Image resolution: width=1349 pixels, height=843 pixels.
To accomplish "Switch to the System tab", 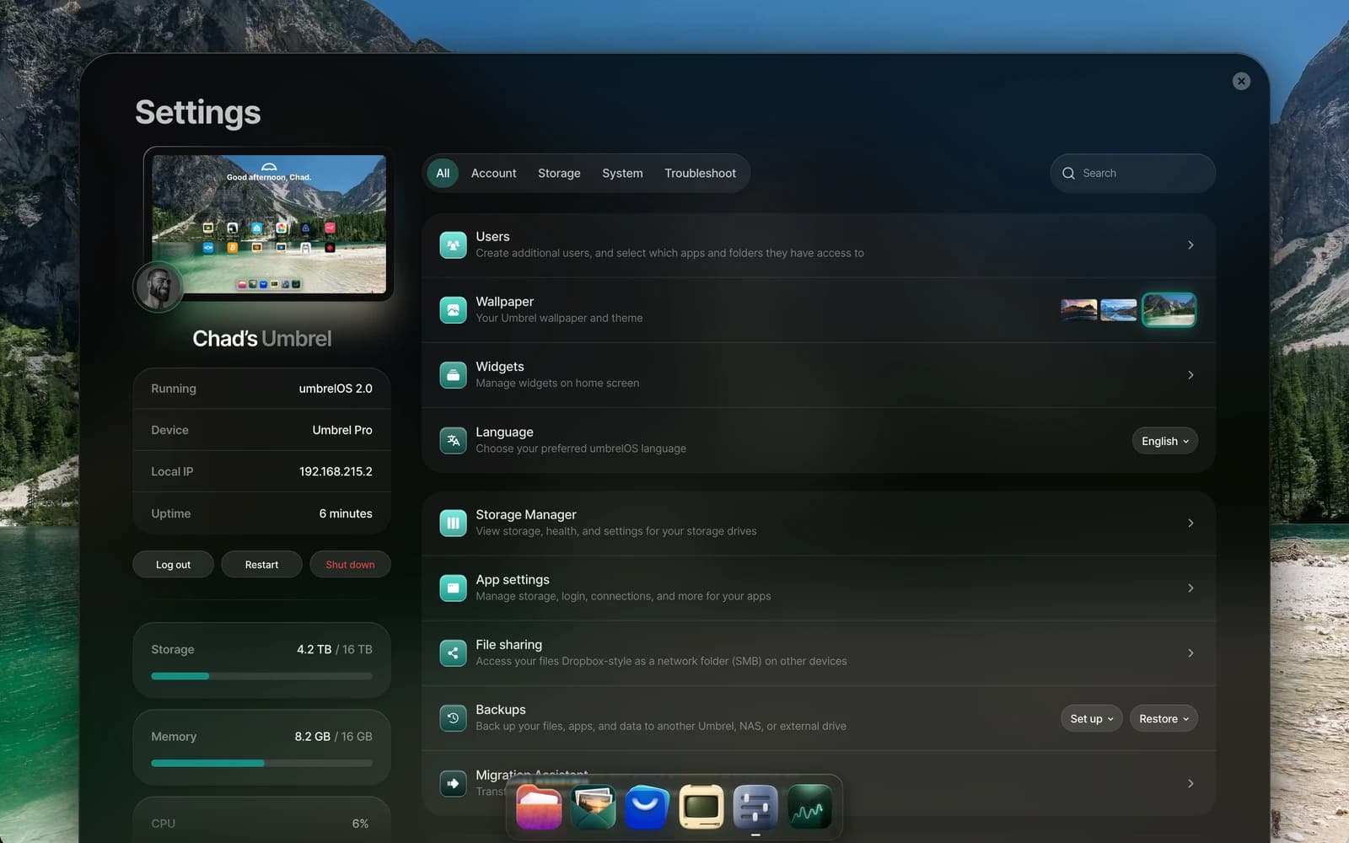I will [622, 173].
